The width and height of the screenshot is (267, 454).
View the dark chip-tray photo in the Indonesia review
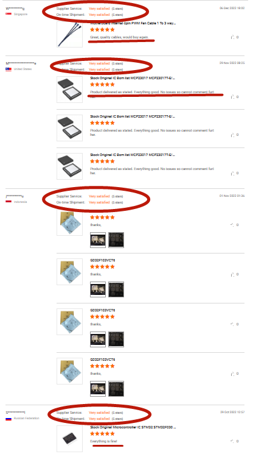(x=116, y=239)
